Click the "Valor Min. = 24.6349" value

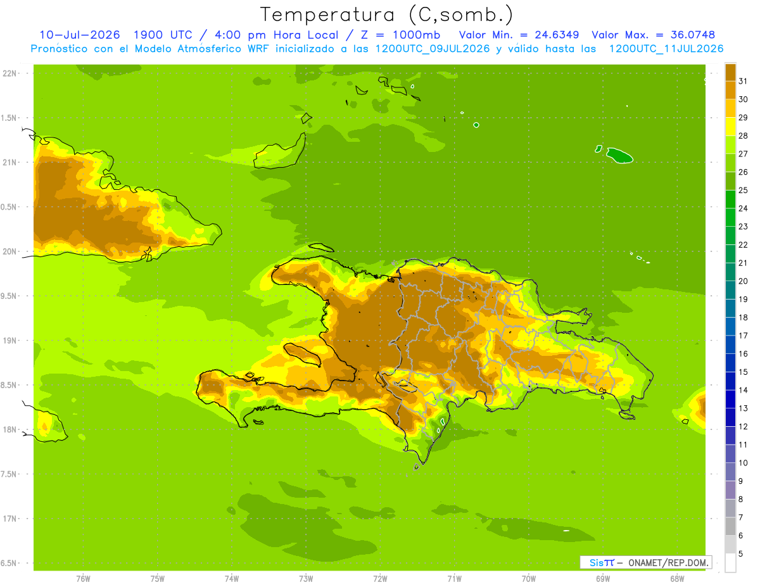point(519,35)
